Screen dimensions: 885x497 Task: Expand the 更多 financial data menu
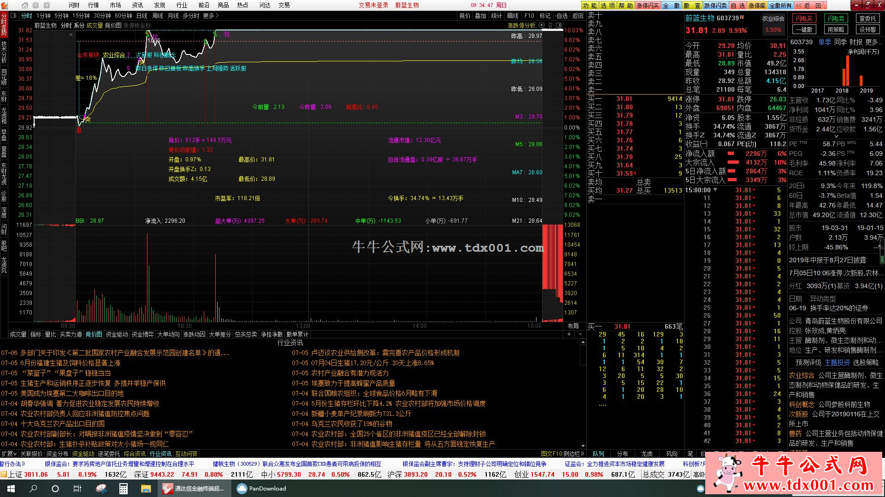coord(873,42)
